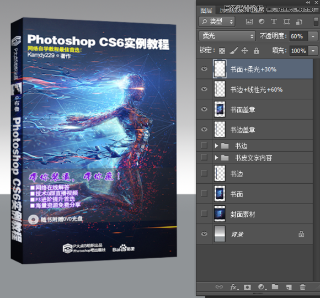Switch to the 图层 tab
This screenshot has height=298, width=320.
(x=206, y=10)
